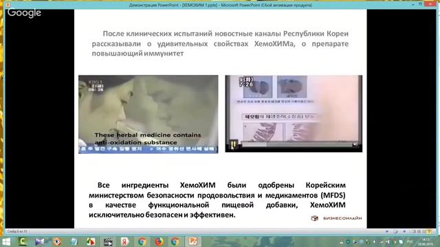
Task: Open the light blue notepad taskbar icon
Action: click(74, 242)
